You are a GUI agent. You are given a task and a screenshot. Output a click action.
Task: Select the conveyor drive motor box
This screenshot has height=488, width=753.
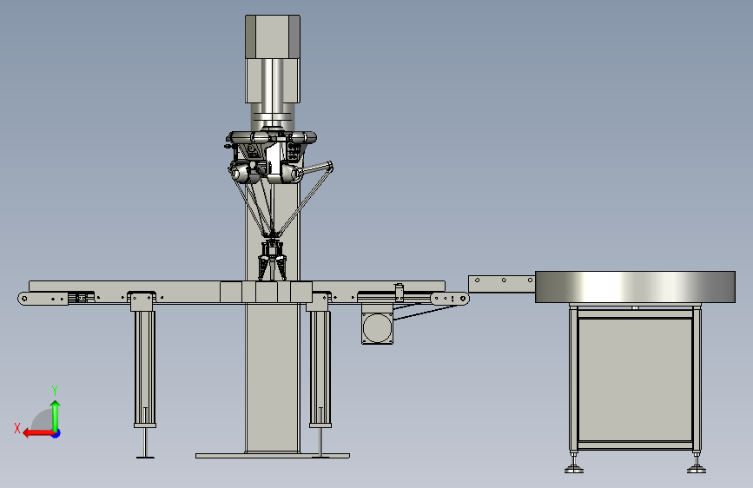377,328
